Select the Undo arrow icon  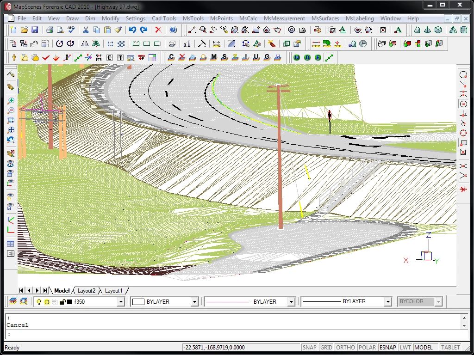[x=133, y=29]
